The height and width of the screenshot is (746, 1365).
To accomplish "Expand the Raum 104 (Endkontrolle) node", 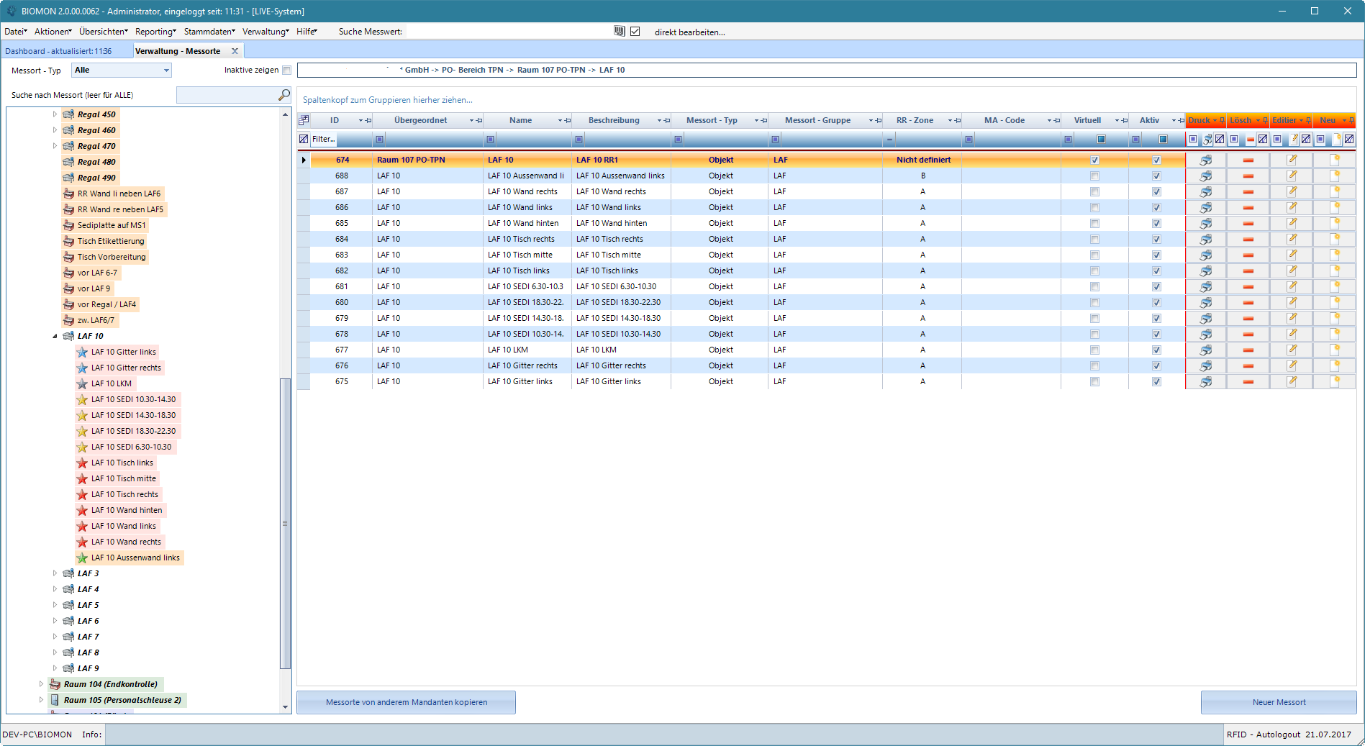I will pos(41,684).
